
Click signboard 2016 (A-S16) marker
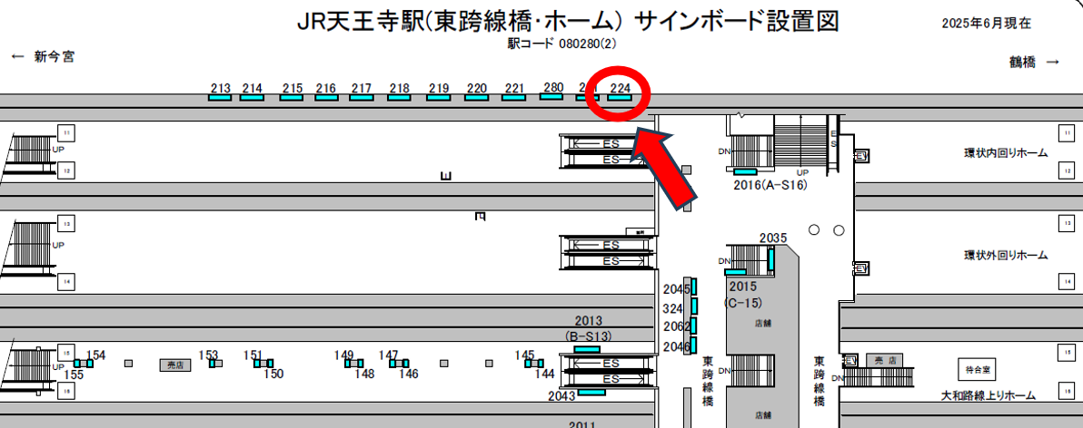[745, 171]
